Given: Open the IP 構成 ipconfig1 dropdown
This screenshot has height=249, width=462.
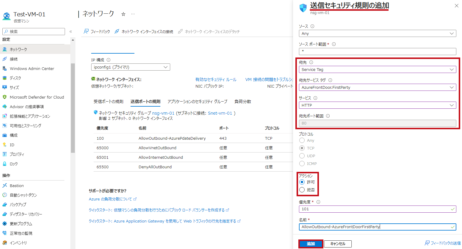Looking at the screenshot, I should pyautogui.click(x=131, y=67).
